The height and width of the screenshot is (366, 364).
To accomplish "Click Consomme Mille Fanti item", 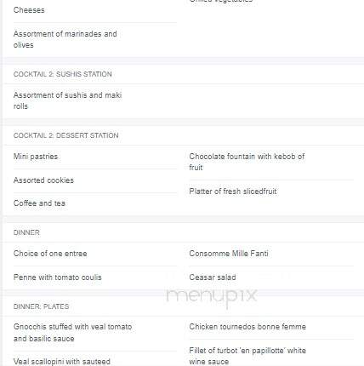I will (x=229, y=254).
